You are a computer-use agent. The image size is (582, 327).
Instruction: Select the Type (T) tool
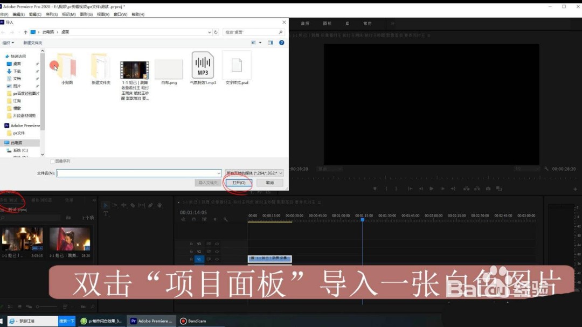coord(106,213)
